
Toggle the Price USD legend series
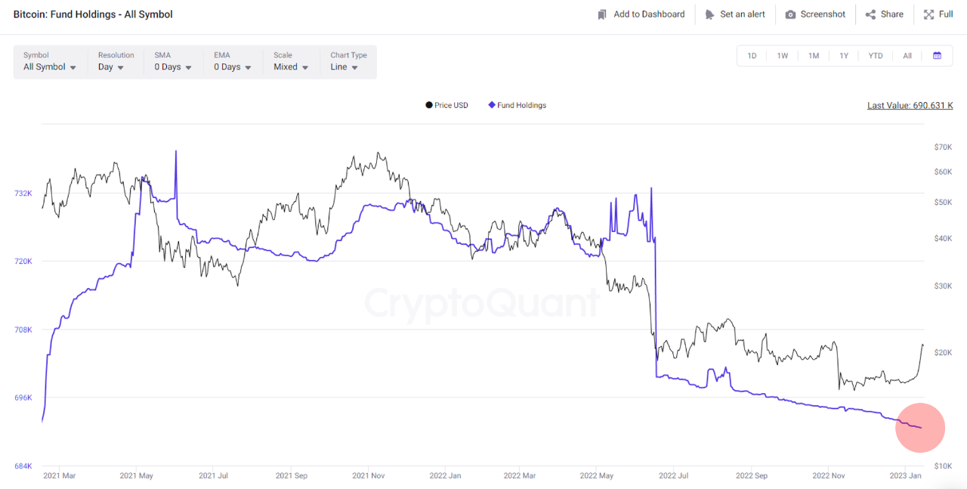click(x=447, y=105)
